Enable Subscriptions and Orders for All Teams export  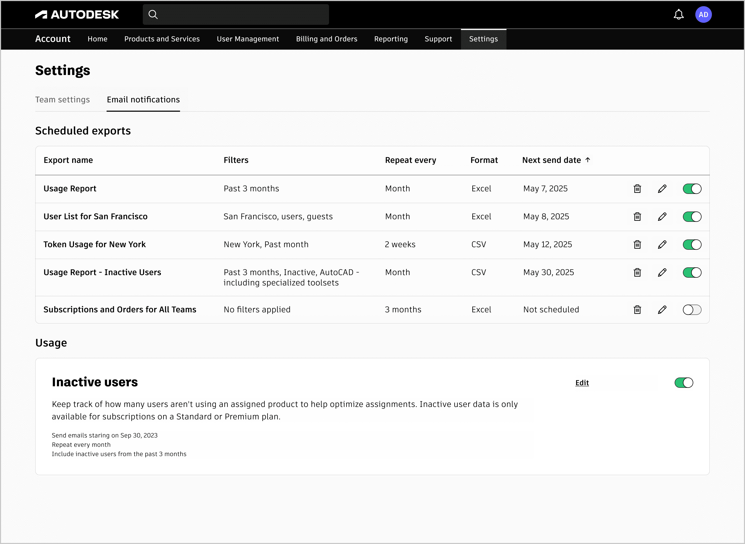pyautogui.click(x=692, y=310)
